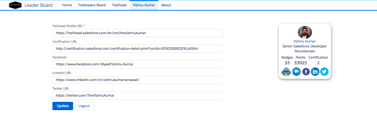Click the Twitter bird icon on card

pos(324,72)
